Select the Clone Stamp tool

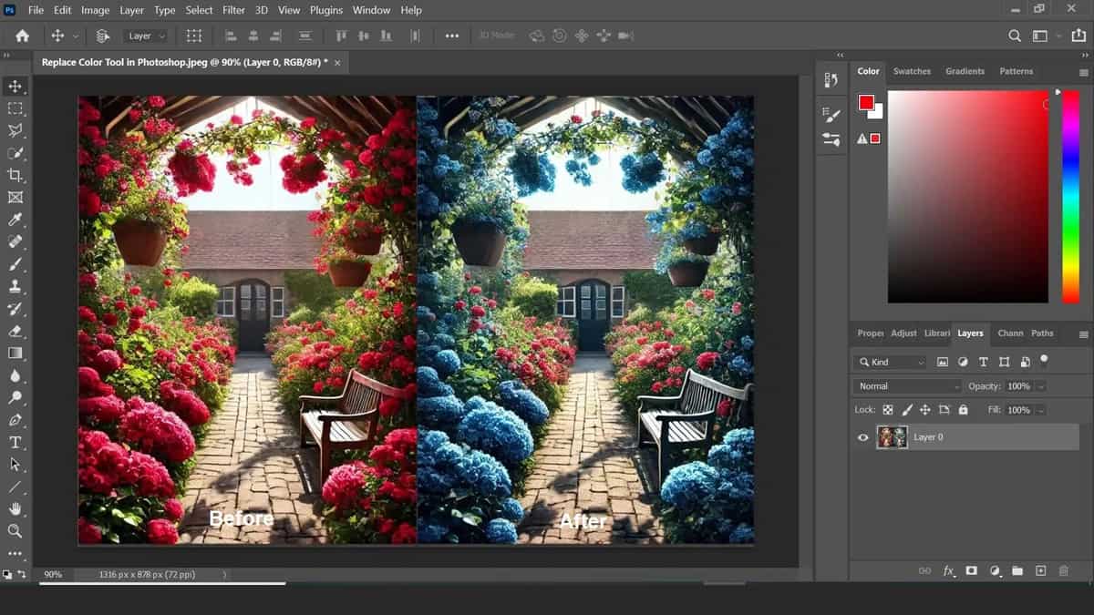15,286
